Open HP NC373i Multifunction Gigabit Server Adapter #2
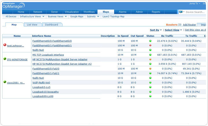The height and width of the screenshot is (126, 208). (x=62, y=64)
